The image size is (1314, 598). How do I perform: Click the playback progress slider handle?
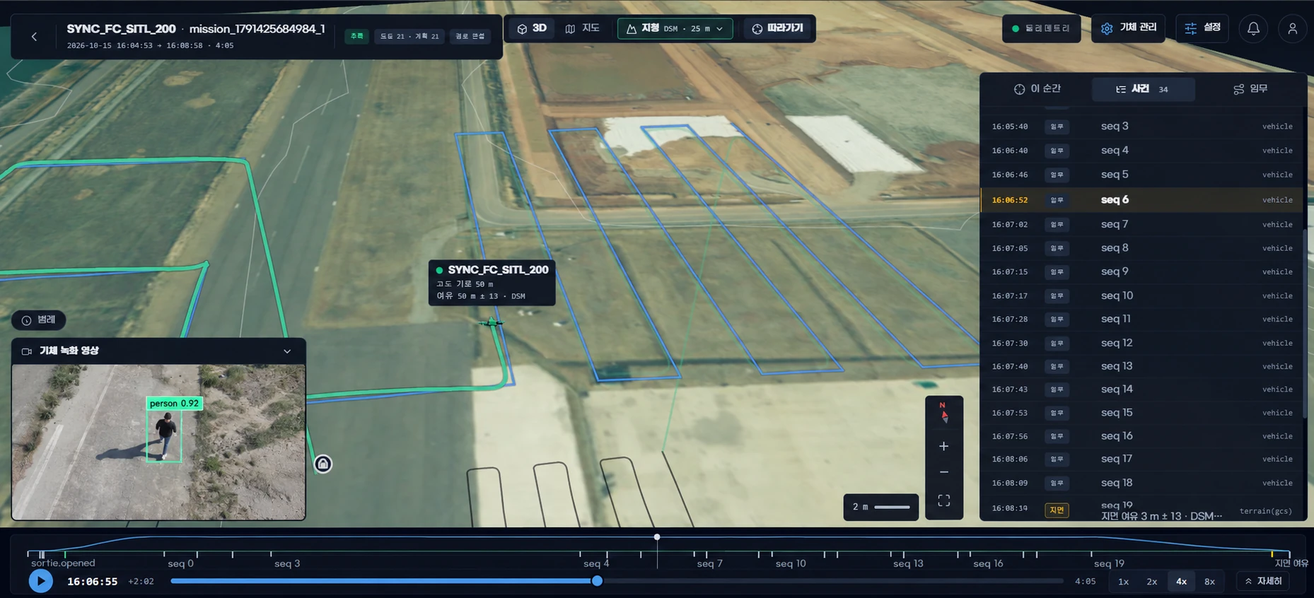(x=598, y=581)
